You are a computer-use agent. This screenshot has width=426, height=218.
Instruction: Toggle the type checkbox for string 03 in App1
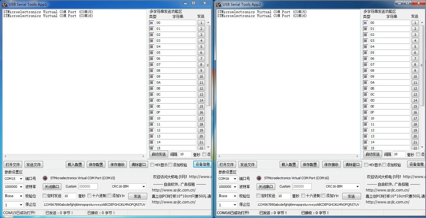point(151,41)
